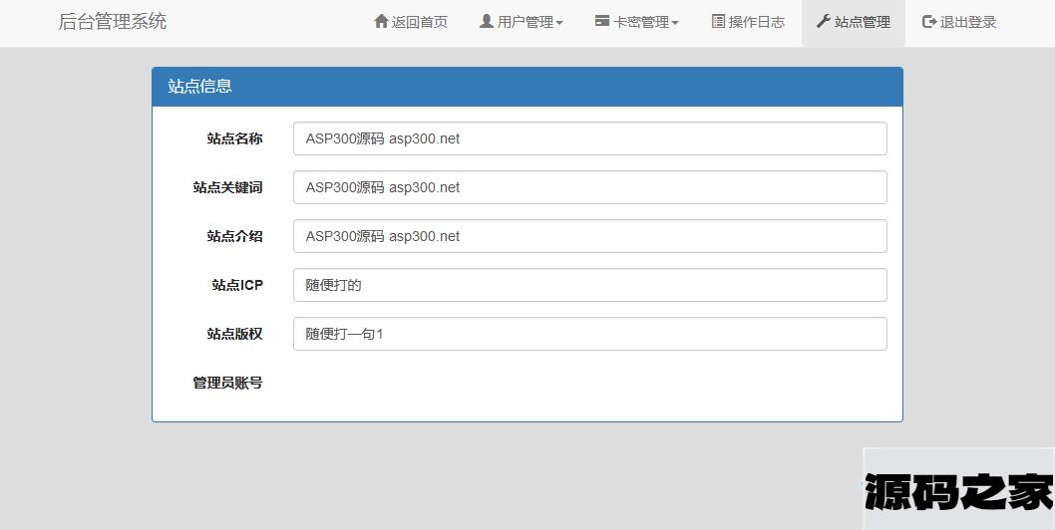The width and height of the screenshot is (1055, 530).
Task: Click into the 站点关键词 text box
Action: click(589, 187)
